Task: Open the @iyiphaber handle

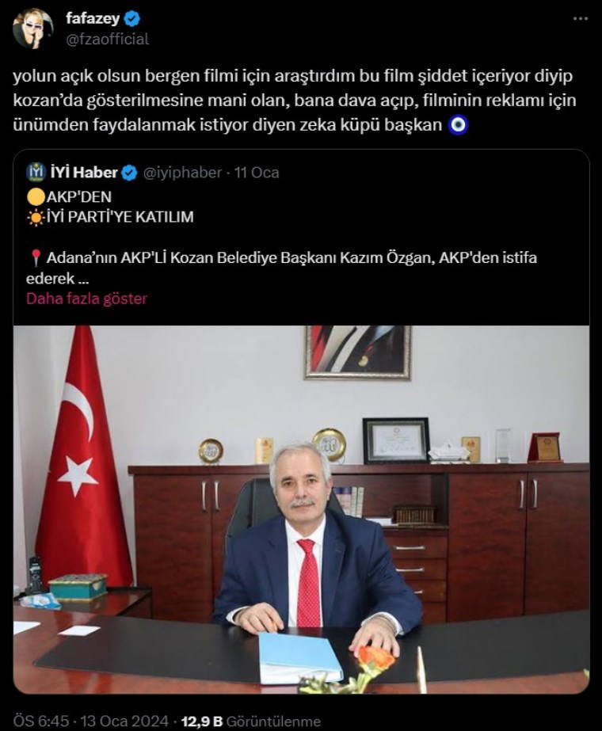Action: click(182, 173)
